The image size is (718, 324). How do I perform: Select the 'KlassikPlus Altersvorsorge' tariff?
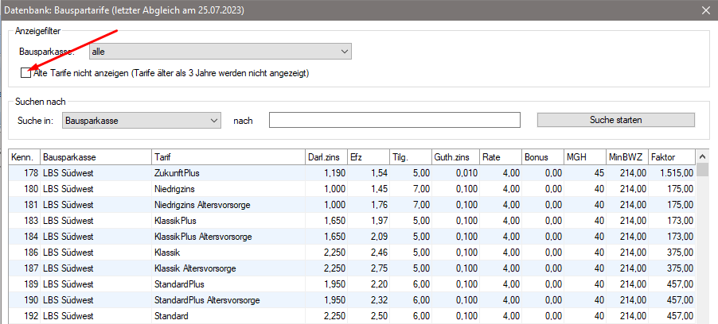(x=203, y=237)
